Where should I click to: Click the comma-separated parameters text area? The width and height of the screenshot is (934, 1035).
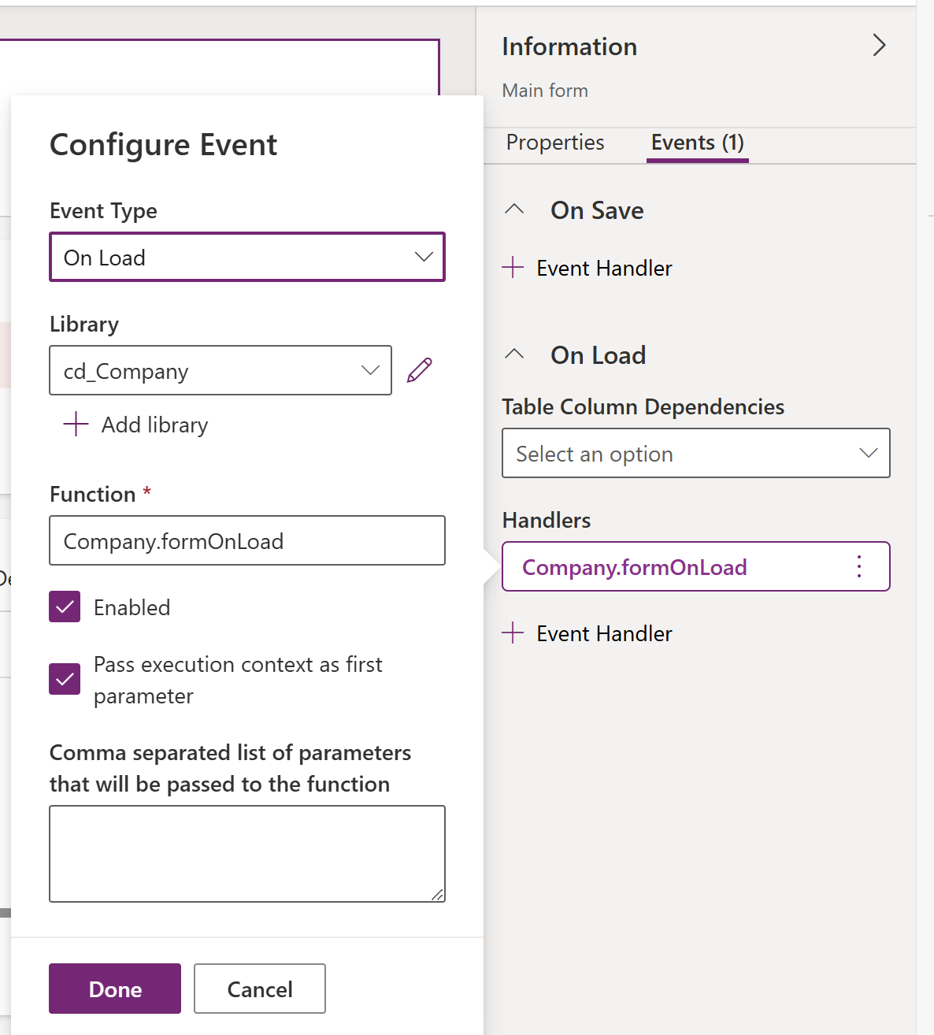pos(247,853)
